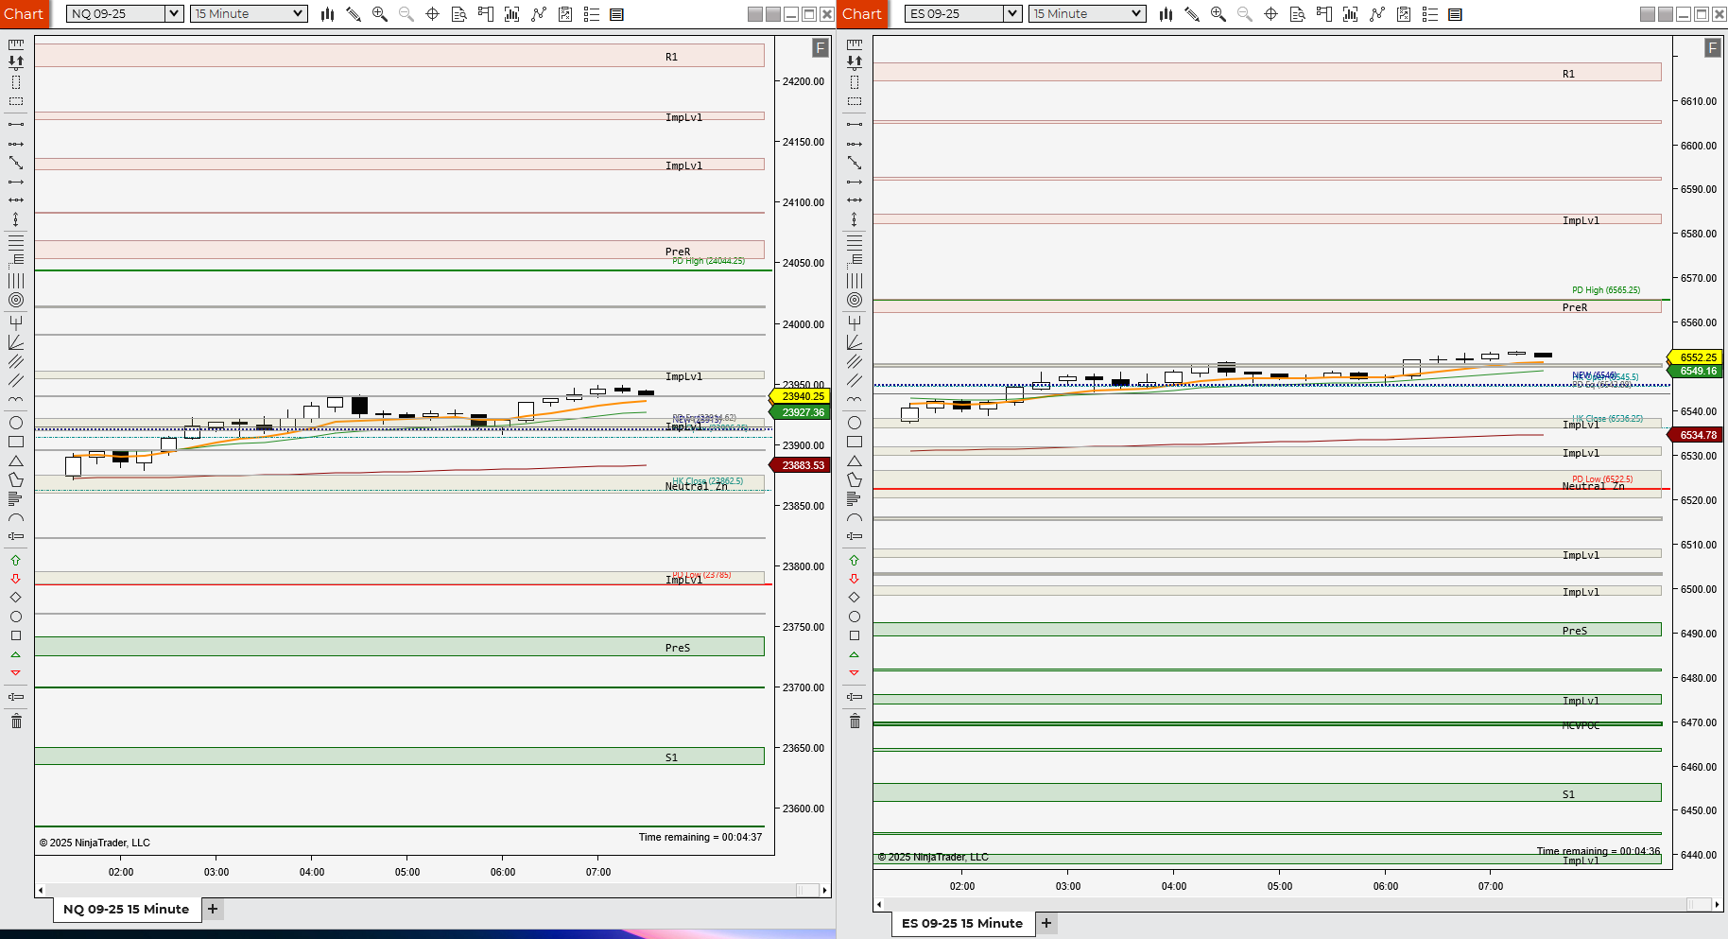This screenshot has width=1728, height=939.
Task: Open drawing tools pencil menu in ES chart
Action: (x=1192, y=14)
